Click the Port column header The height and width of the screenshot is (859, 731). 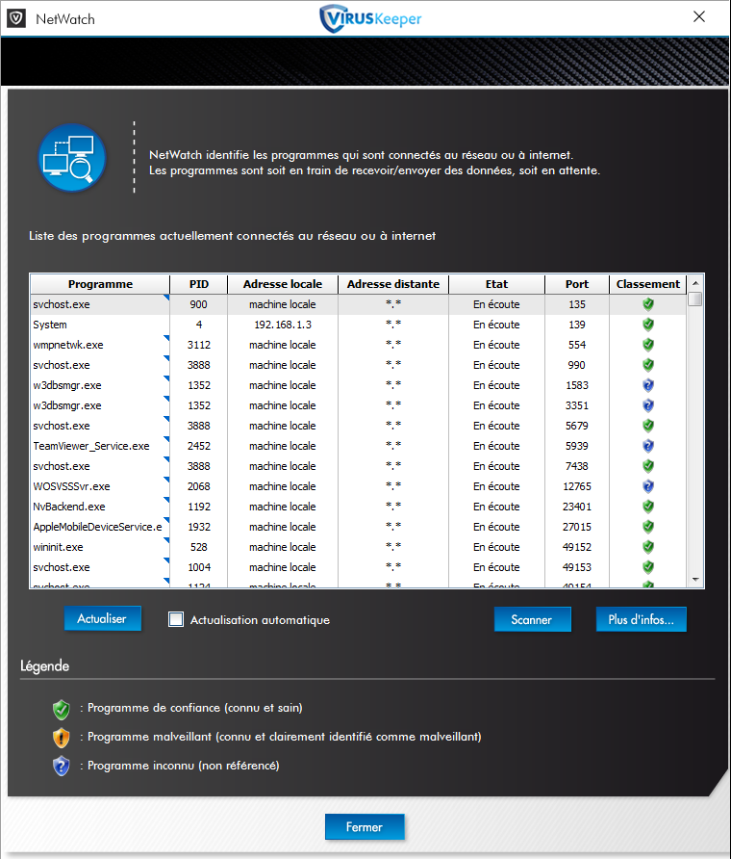tap(576, 284)
